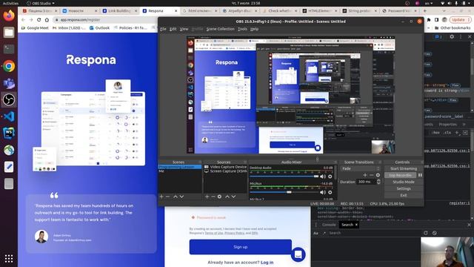Screen dimensions: 474x267
Task: Open OBS Settings button
Action: pos(403,188)
